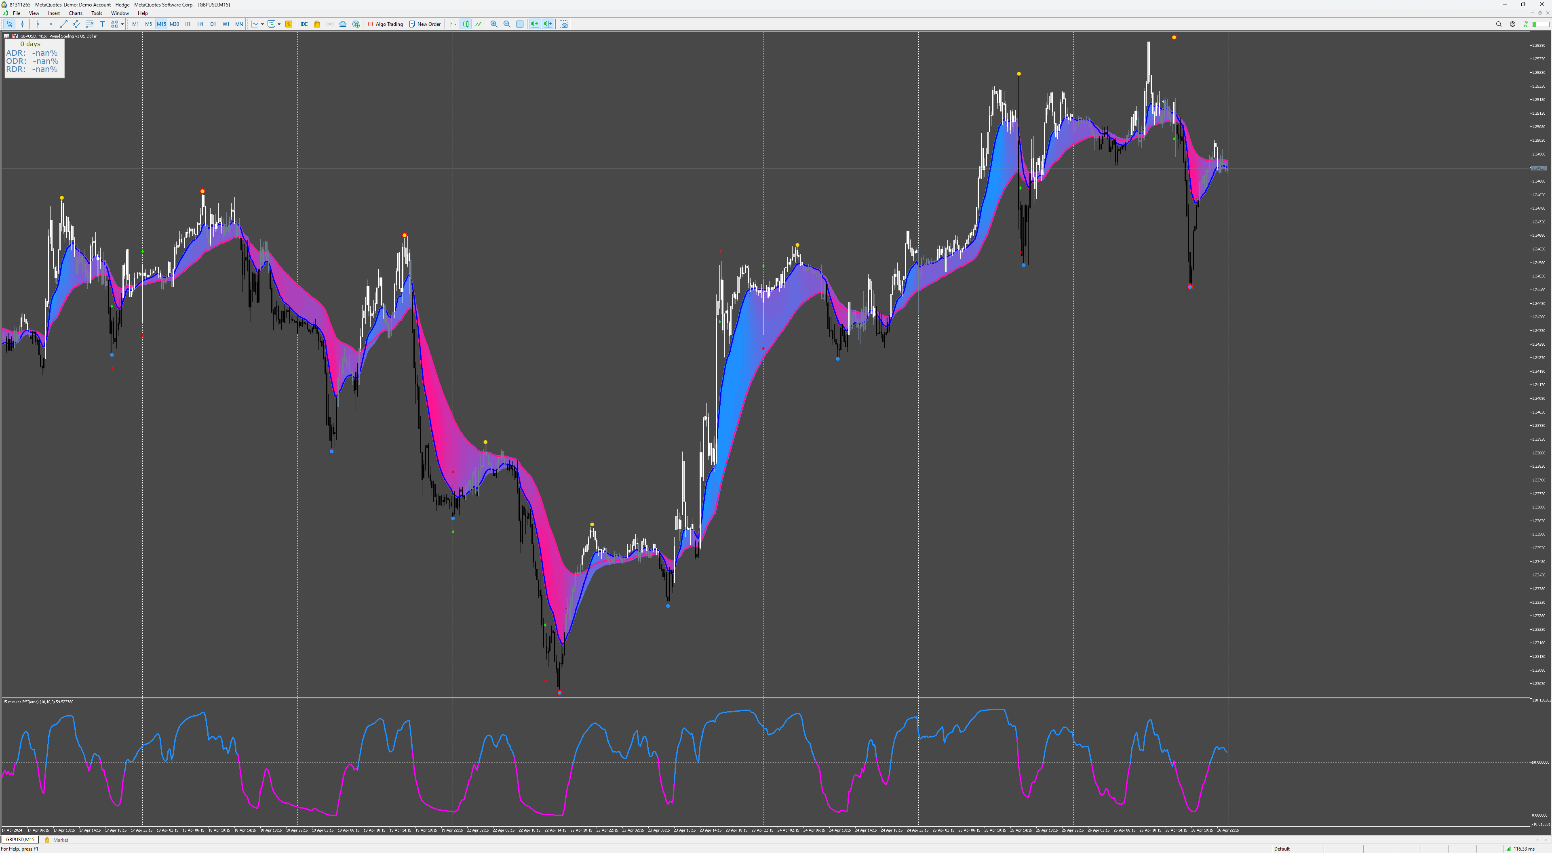Toggle chart auto scroll
This screenshot has width=1552, height=853.
534,24
